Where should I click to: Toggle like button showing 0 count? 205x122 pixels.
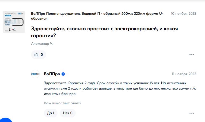tap(39, 54)
